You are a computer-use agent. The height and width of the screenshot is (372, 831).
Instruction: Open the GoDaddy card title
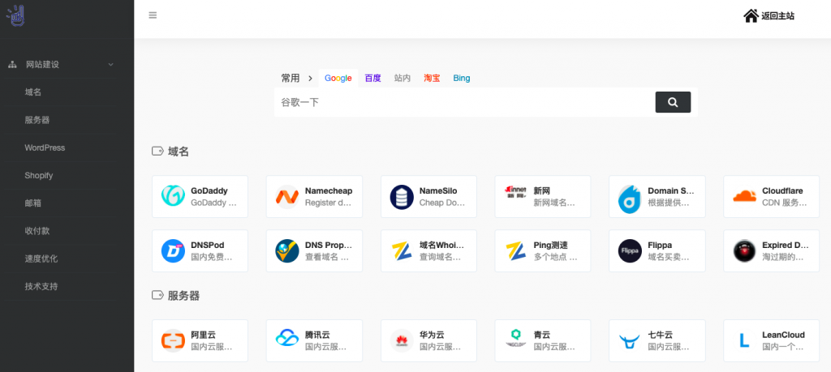209,191
